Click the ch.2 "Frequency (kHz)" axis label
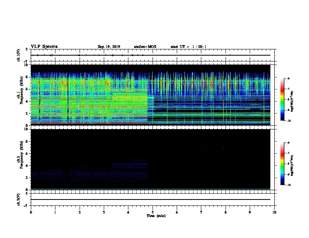Image resolution: width=309 pixels, height=238 pixels. [21, 155]
